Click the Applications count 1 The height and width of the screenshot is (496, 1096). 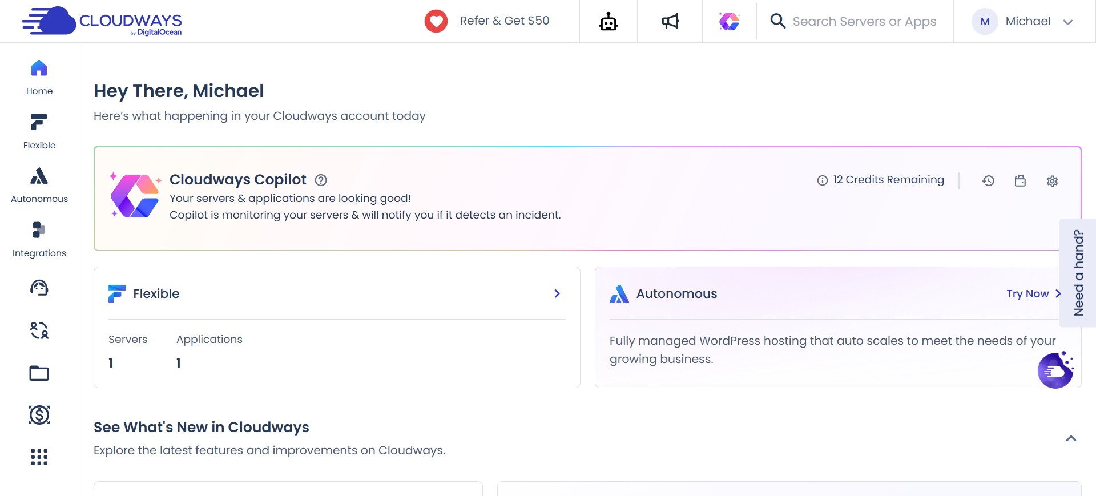pyautogui.click(x=179, y=363)
